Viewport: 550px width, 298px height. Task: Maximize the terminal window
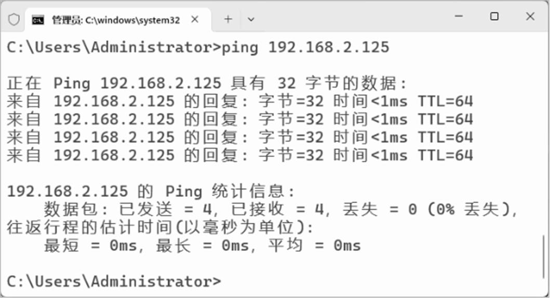point(494,17)
